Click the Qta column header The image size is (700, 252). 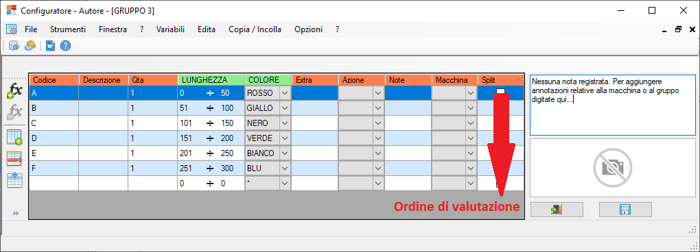coord(152,80)
